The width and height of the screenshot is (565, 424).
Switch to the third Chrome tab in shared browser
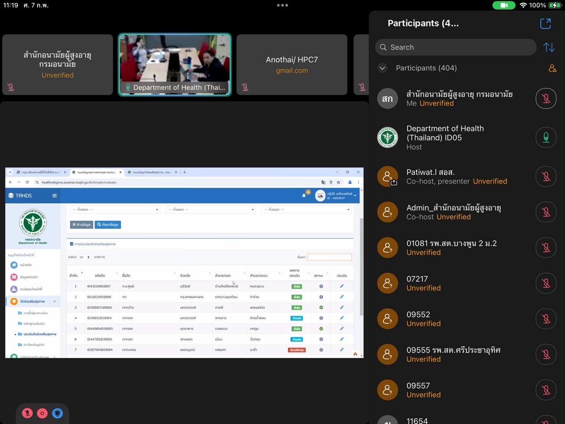coord(152,172)
